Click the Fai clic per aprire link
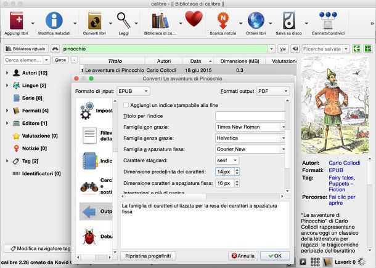The image size is (376, 268). coord(342,200)
